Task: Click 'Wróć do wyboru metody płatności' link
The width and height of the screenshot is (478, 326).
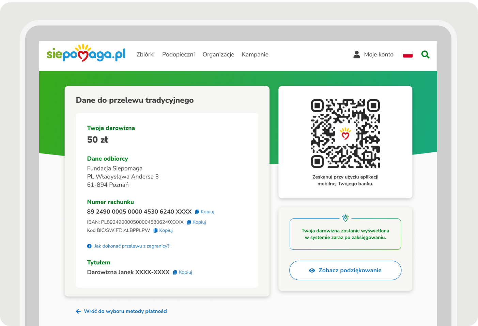Action: (x=125, y=311)
